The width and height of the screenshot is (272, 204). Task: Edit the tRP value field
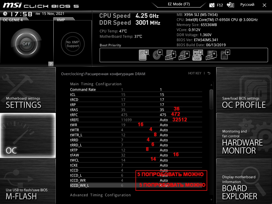click(162, 105)
